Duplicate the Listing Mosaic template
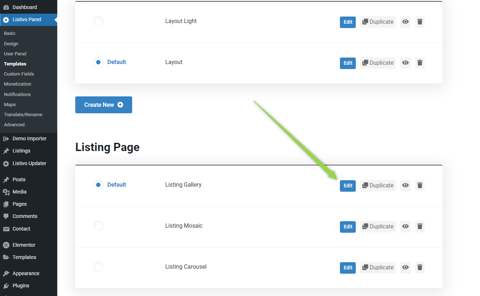The height and width of the screenshot is (296, 480). coord(378,227)
